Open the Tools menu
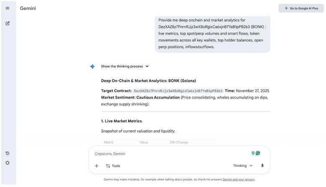Viewport: 326px width, 187px height. [113, 166]
